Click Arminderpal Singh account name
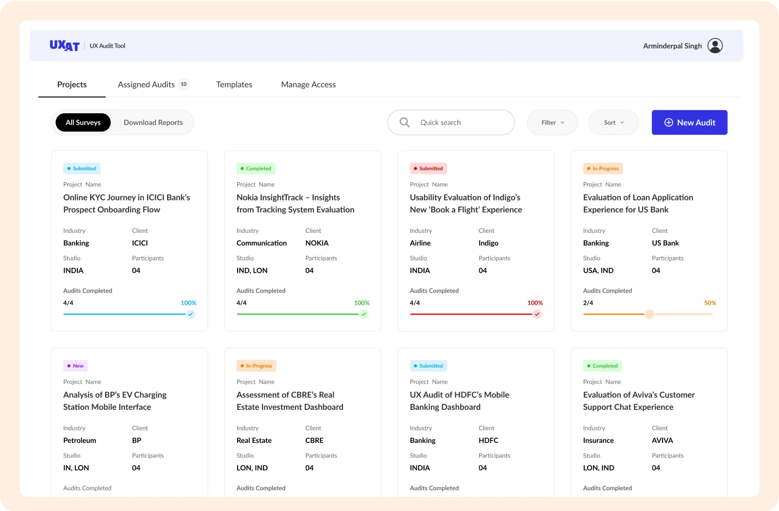 coord(672,46)
